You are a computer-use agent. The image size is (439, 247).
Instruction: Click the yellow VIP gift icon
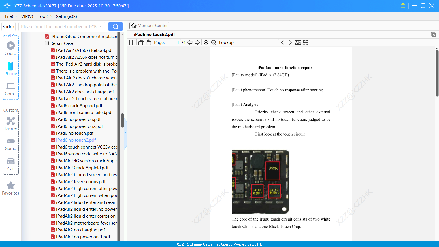click(403, 6)
